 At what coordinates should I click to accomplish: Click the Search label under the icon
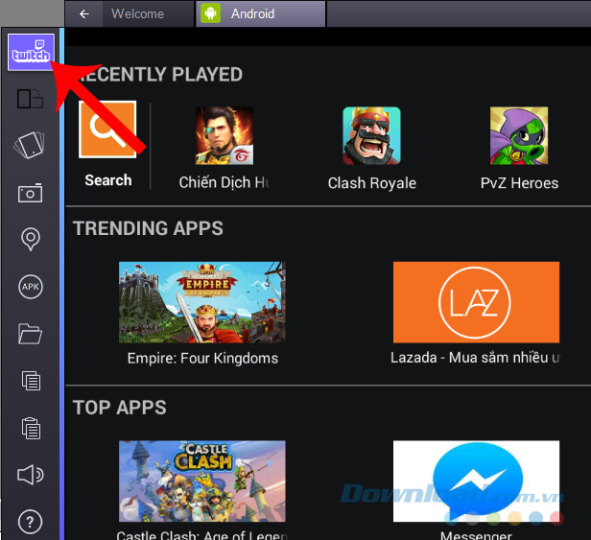coord(108,180)
